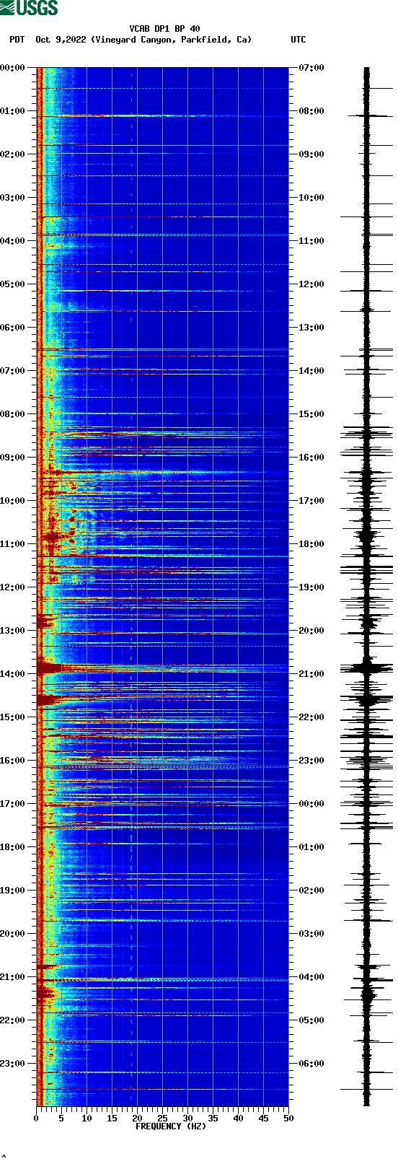Click the PDT time label '02:00'
This screenshot has height=1164, width=398.
click(x=13, y=154)
